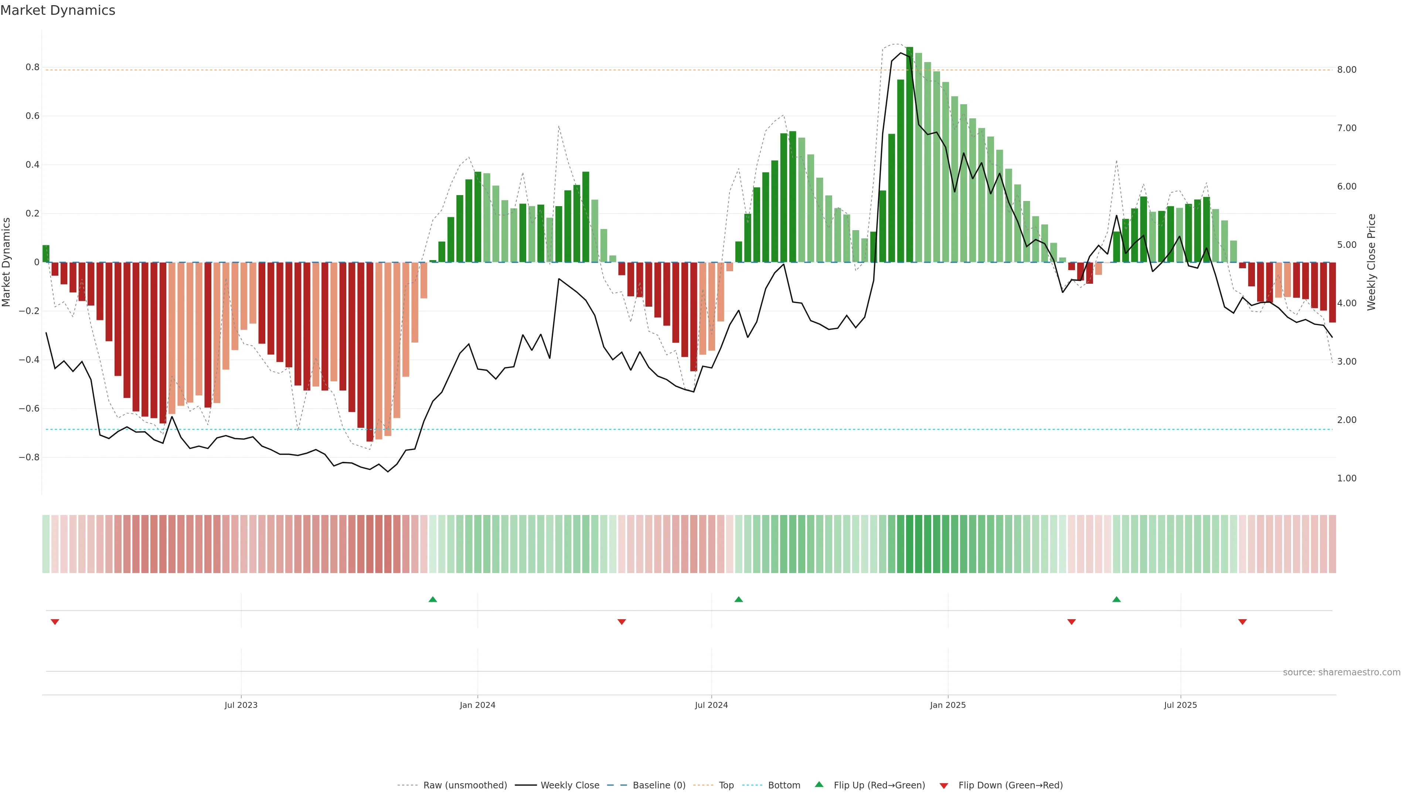Click the rightmost red flip-down marker

(x=1243, y=622)
